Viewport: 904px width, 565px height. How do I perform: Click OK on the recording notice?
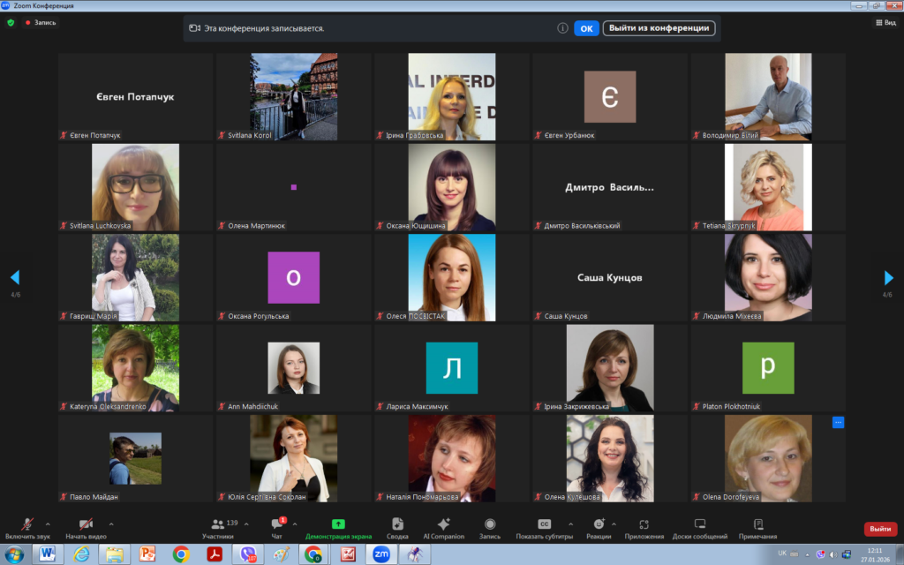coord(586,28)
